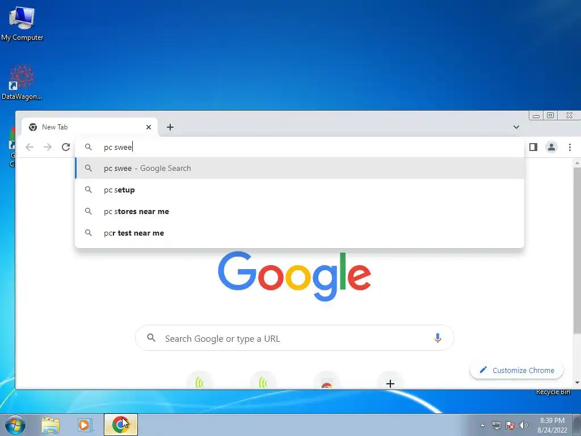Open the volume speaker tray icon

point(523,425)
